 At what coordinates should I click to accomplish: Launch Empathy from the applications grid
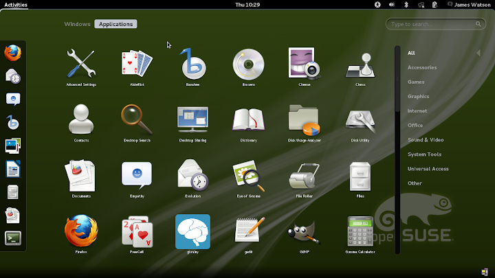[x=137, y=178]
